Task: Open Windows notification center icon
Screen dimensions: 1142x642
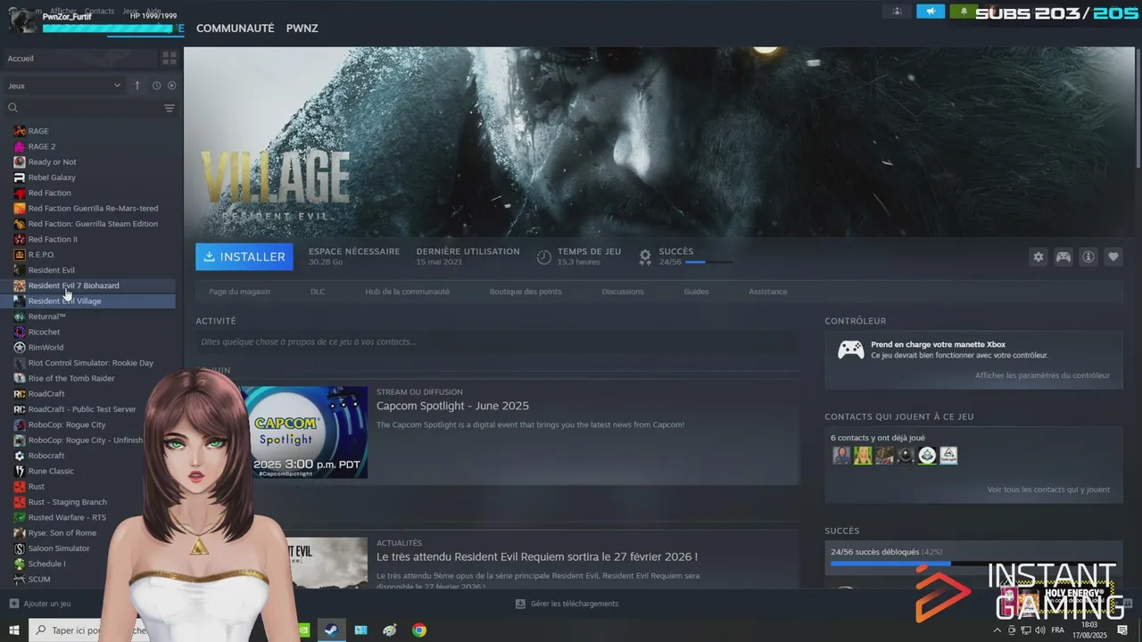Action: click(x=1123, y=630)
